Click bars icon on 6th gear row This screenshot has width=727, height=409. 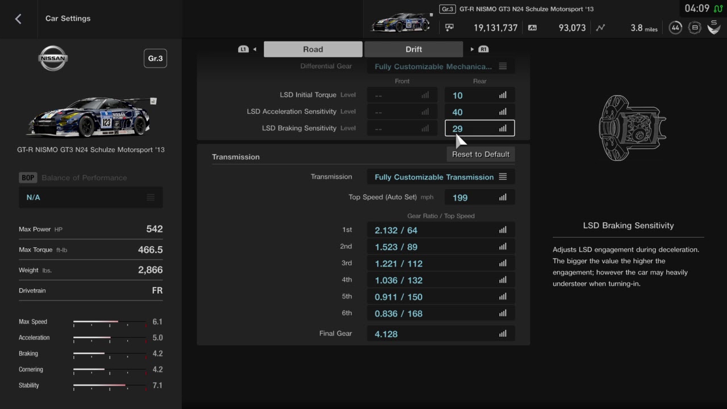503,313
